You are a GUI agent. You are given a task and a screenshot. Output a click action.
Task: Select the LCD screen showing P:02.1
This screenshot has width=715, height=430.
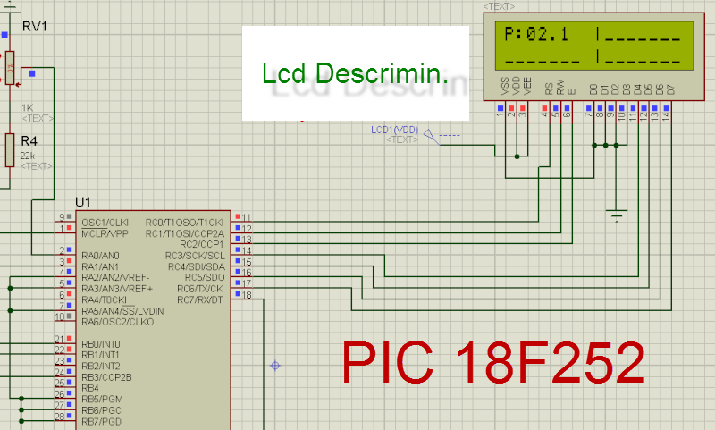pyautogui.click(x=594, y=45)
